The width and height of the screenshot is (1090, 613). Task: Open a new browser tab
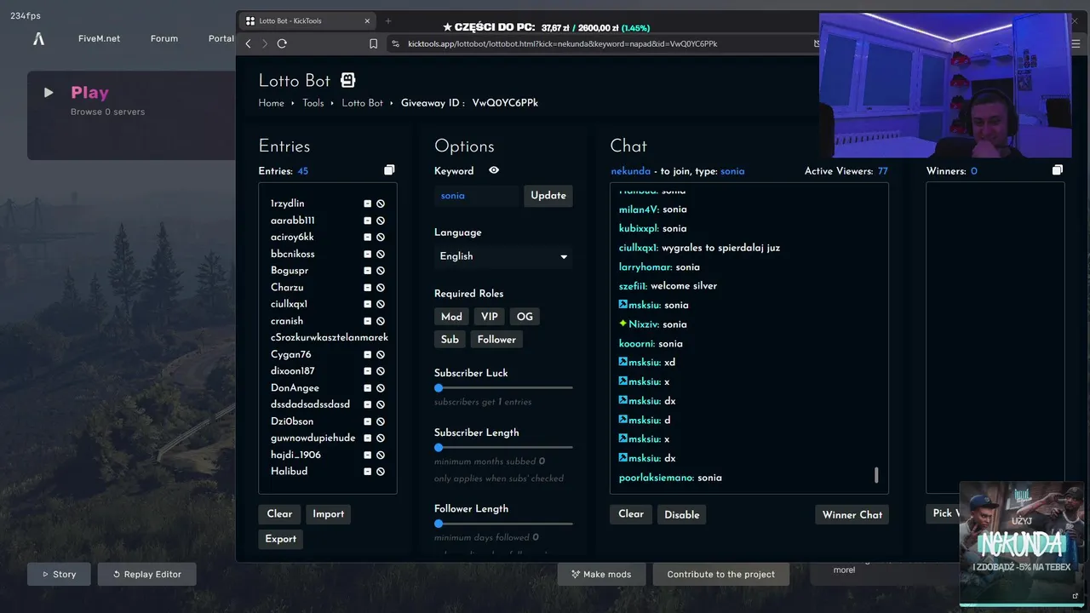point(388,20)
